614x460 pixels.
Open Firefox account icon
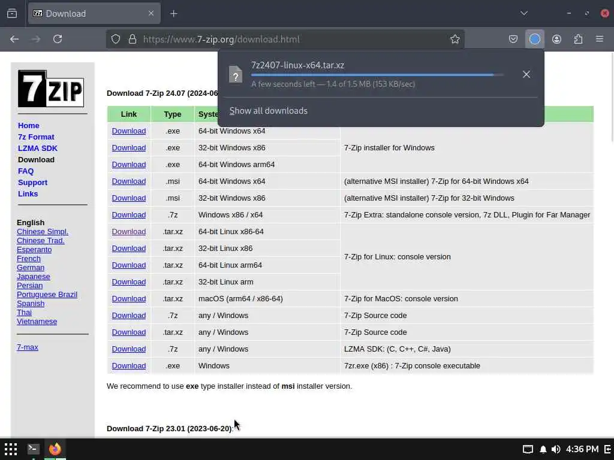click(x=556, y=39)
